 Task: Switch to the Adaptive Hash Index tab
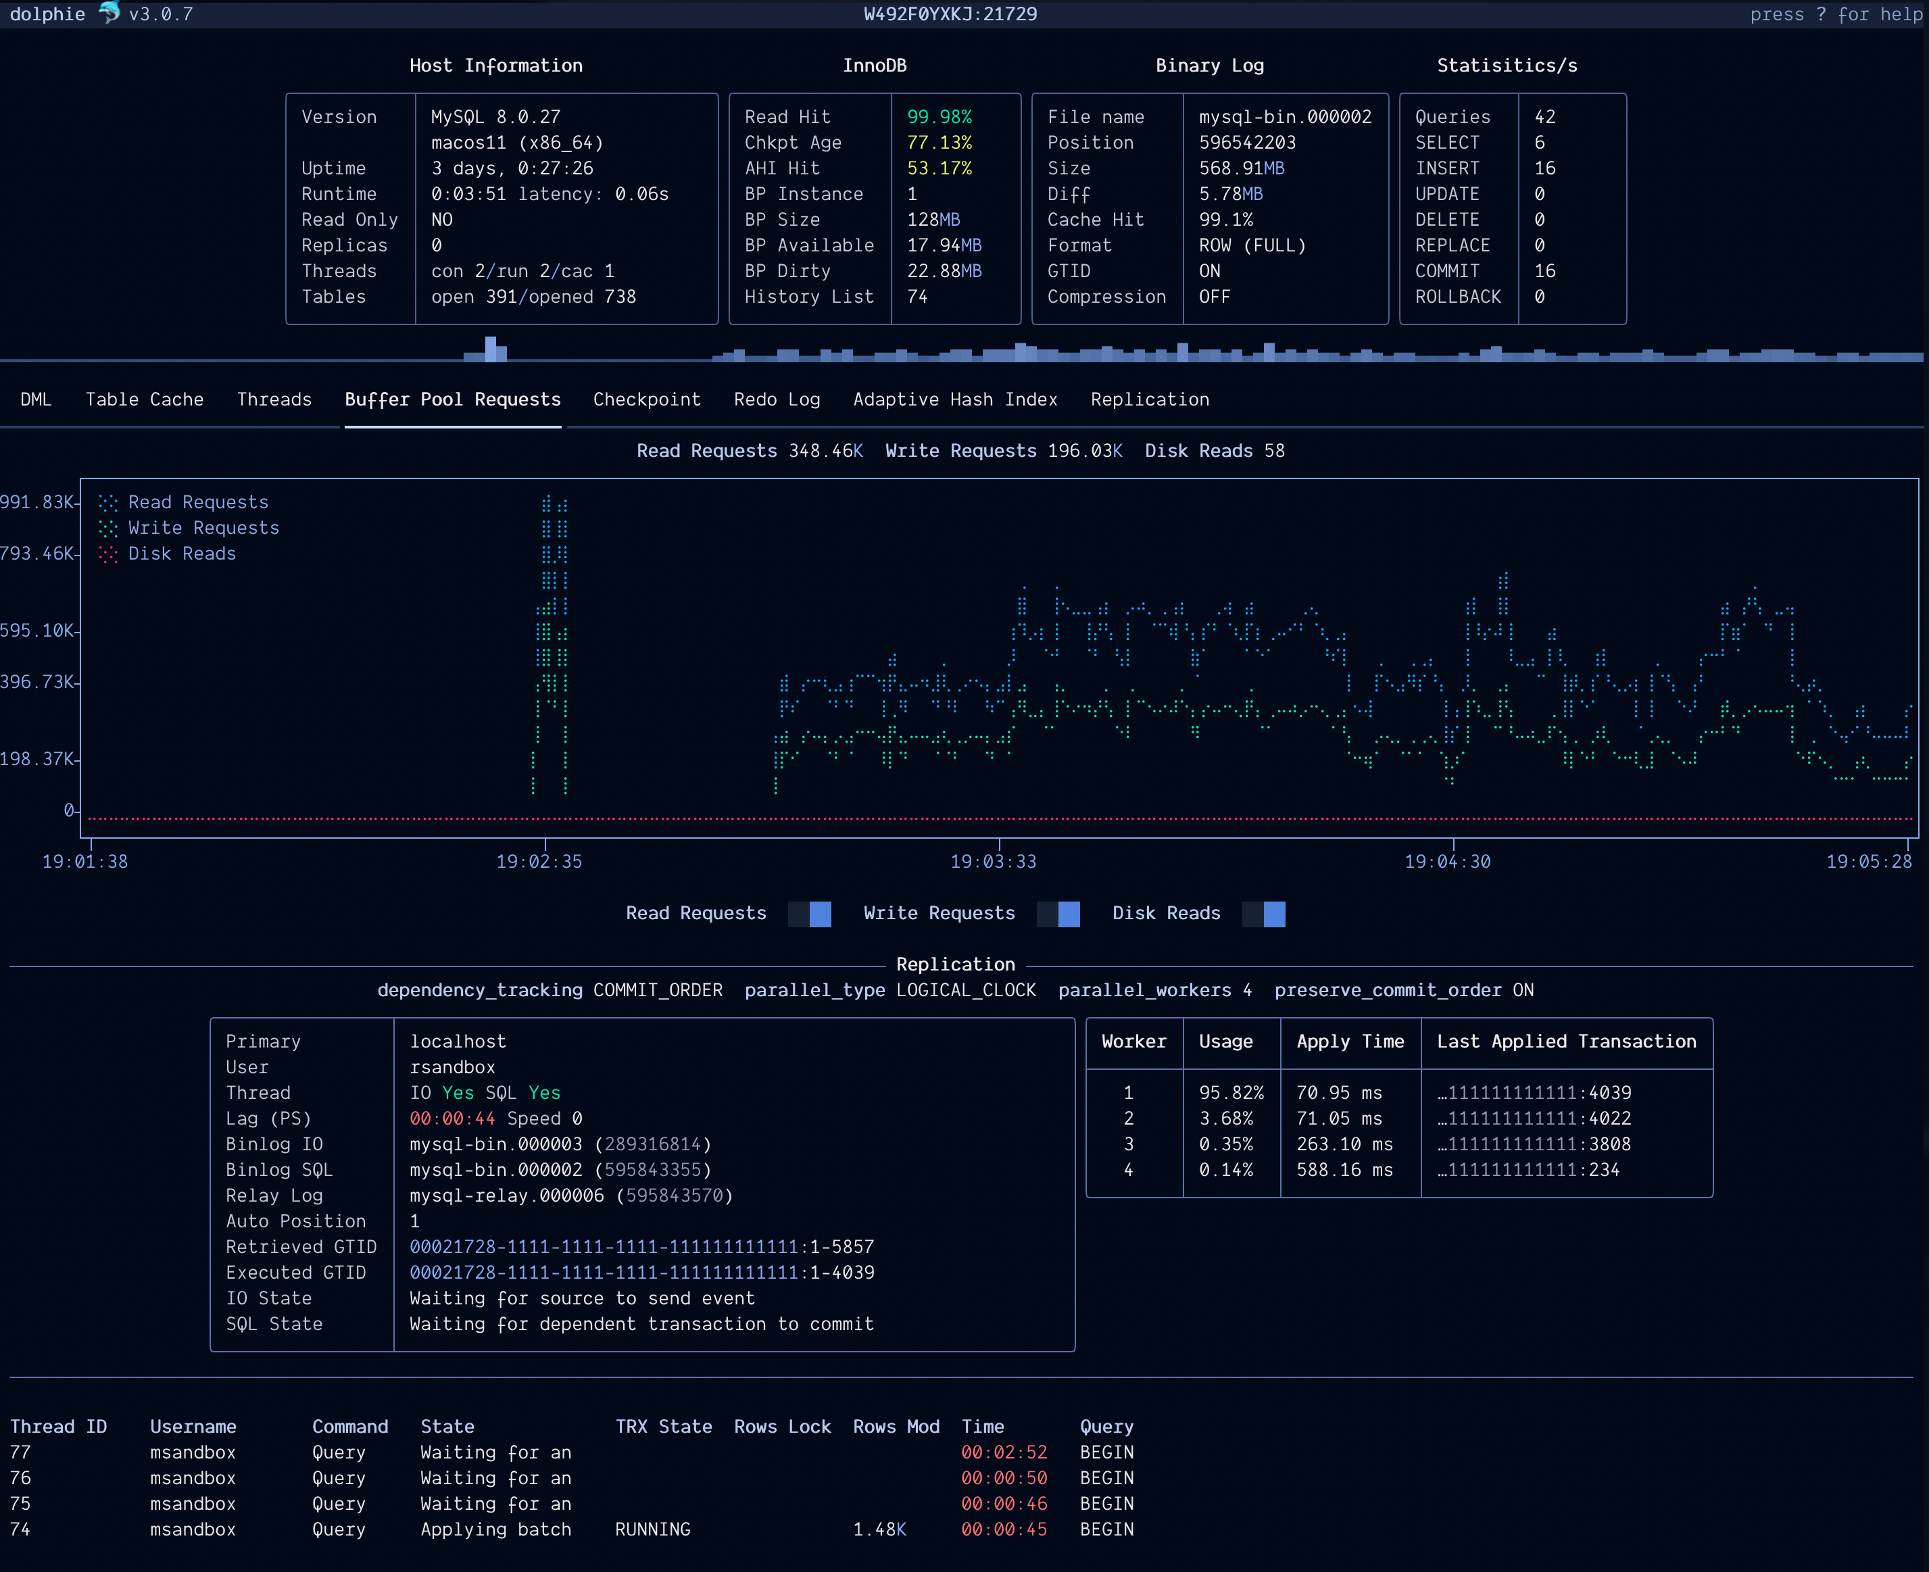pos(956,399)
